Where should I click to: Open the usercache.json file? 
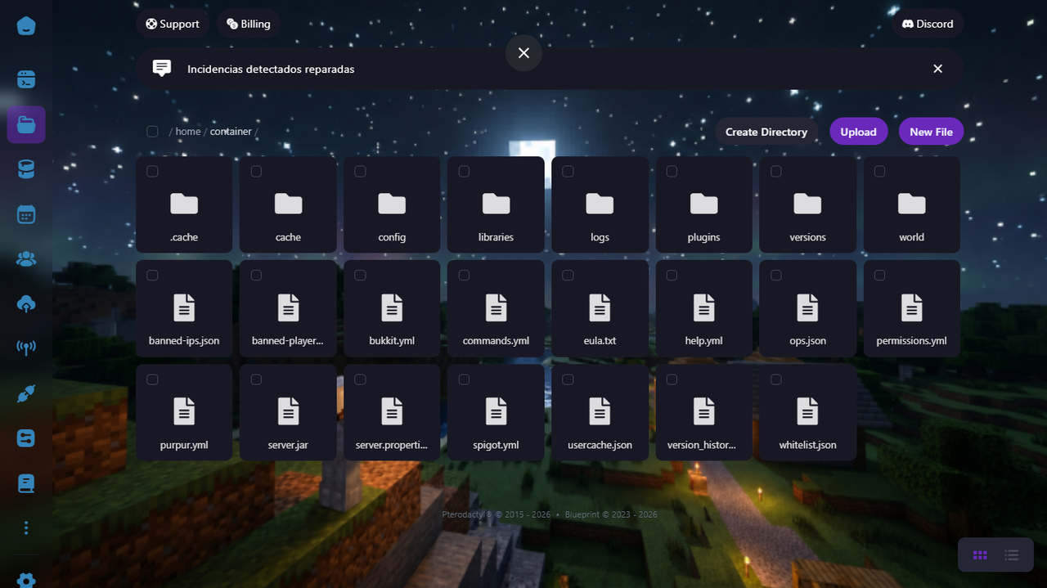coord(600,412)
